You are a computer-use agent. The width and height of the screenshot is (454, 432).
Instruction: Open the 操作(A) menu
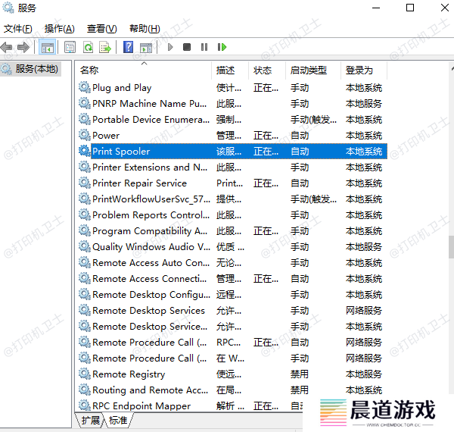pyautogui.click(x=59, y=29)
